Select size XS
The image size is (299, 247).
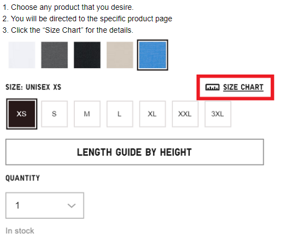point(22,114)
